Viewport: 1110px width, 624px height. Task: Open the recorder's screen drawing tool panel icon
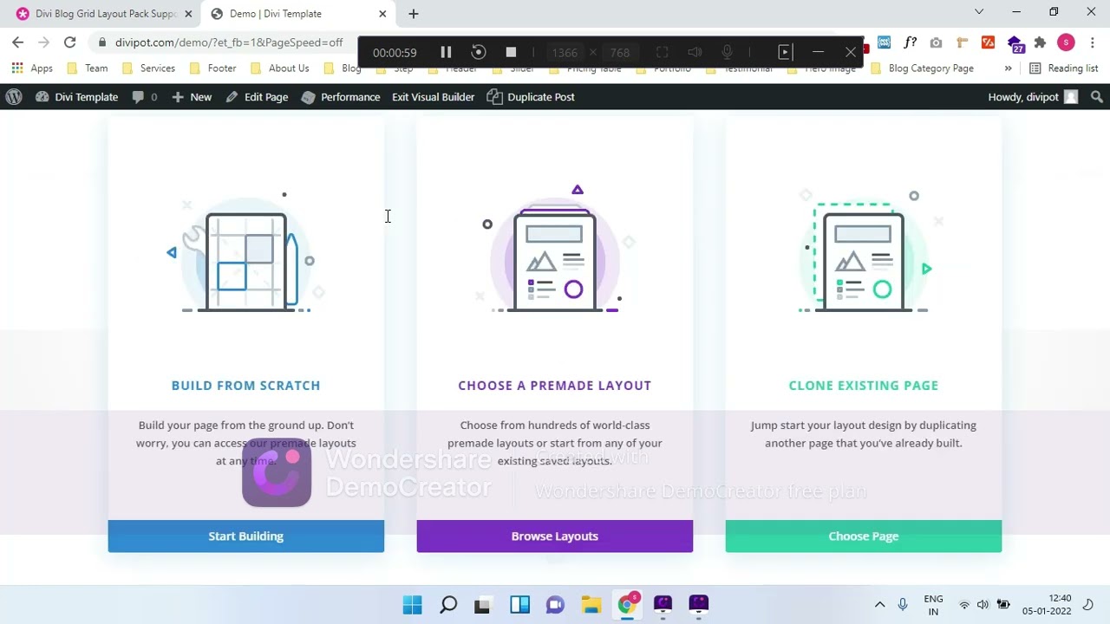coord(784,52)
